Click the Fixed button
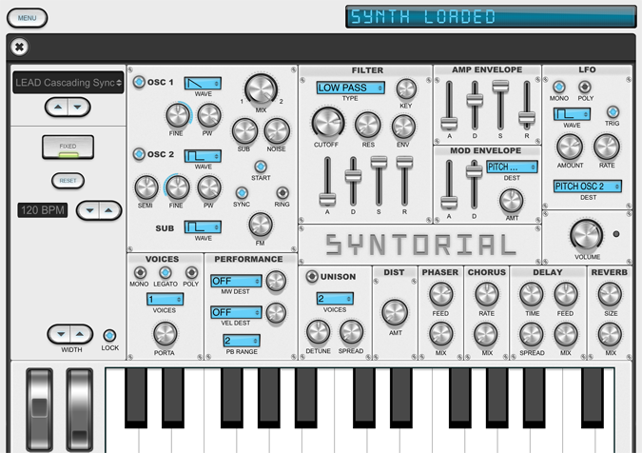 pyautogui.click(x=68, y=147)
